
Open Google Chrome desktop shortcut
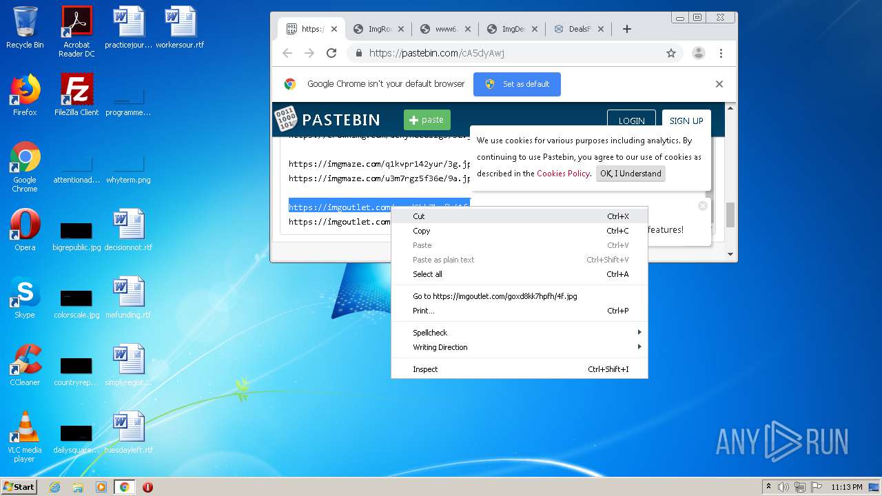point(25,167)
